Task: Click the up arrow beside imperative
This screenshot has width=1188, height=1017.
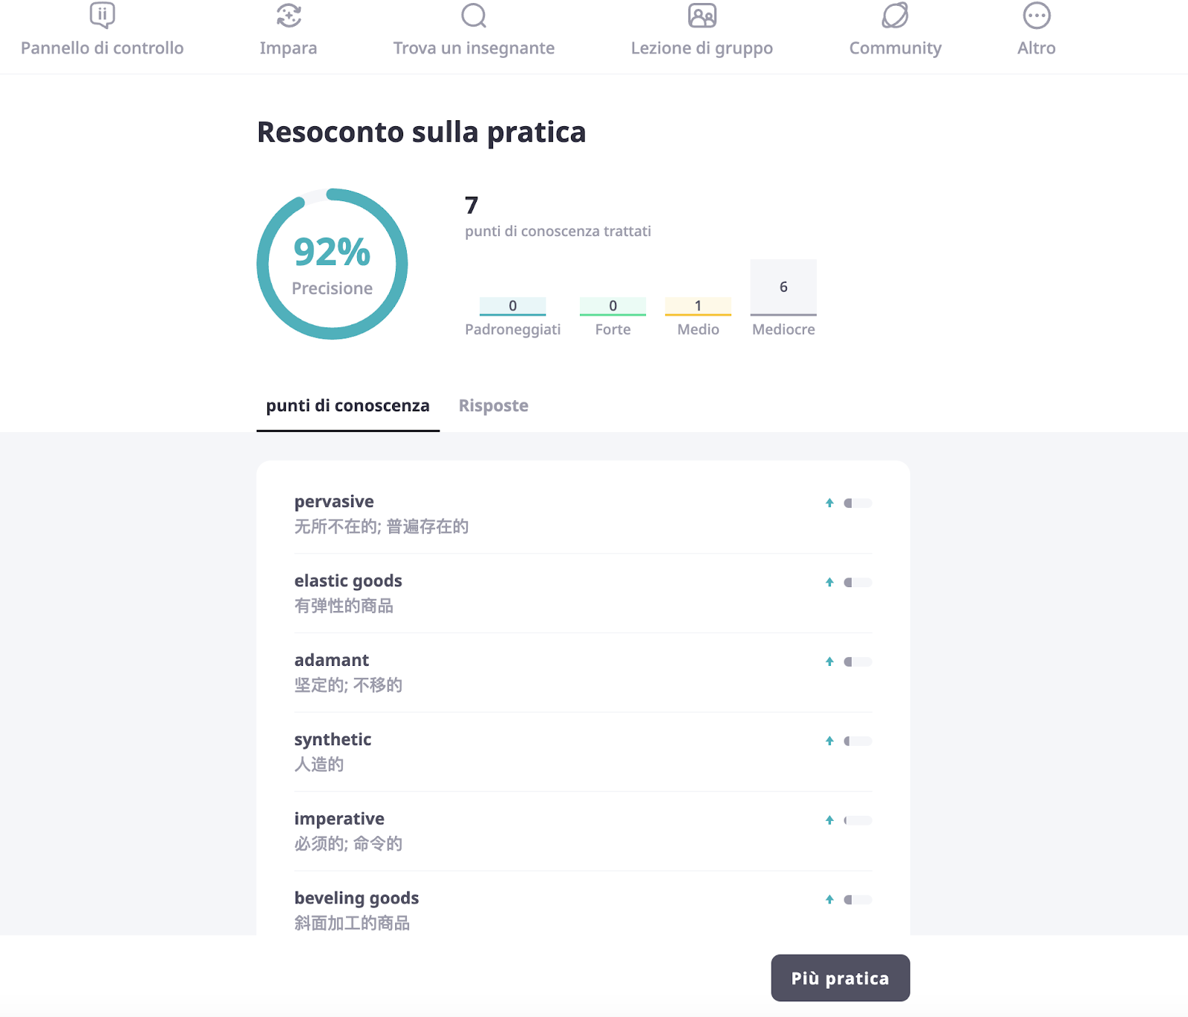Action: [x=829, y=820]
